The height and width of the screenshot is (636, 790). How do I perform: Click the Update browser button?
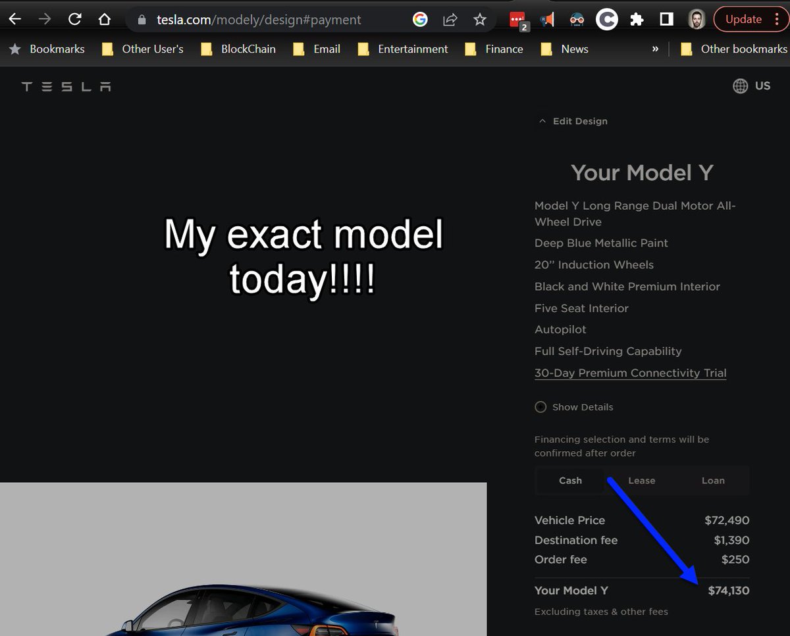click(743, 20)
